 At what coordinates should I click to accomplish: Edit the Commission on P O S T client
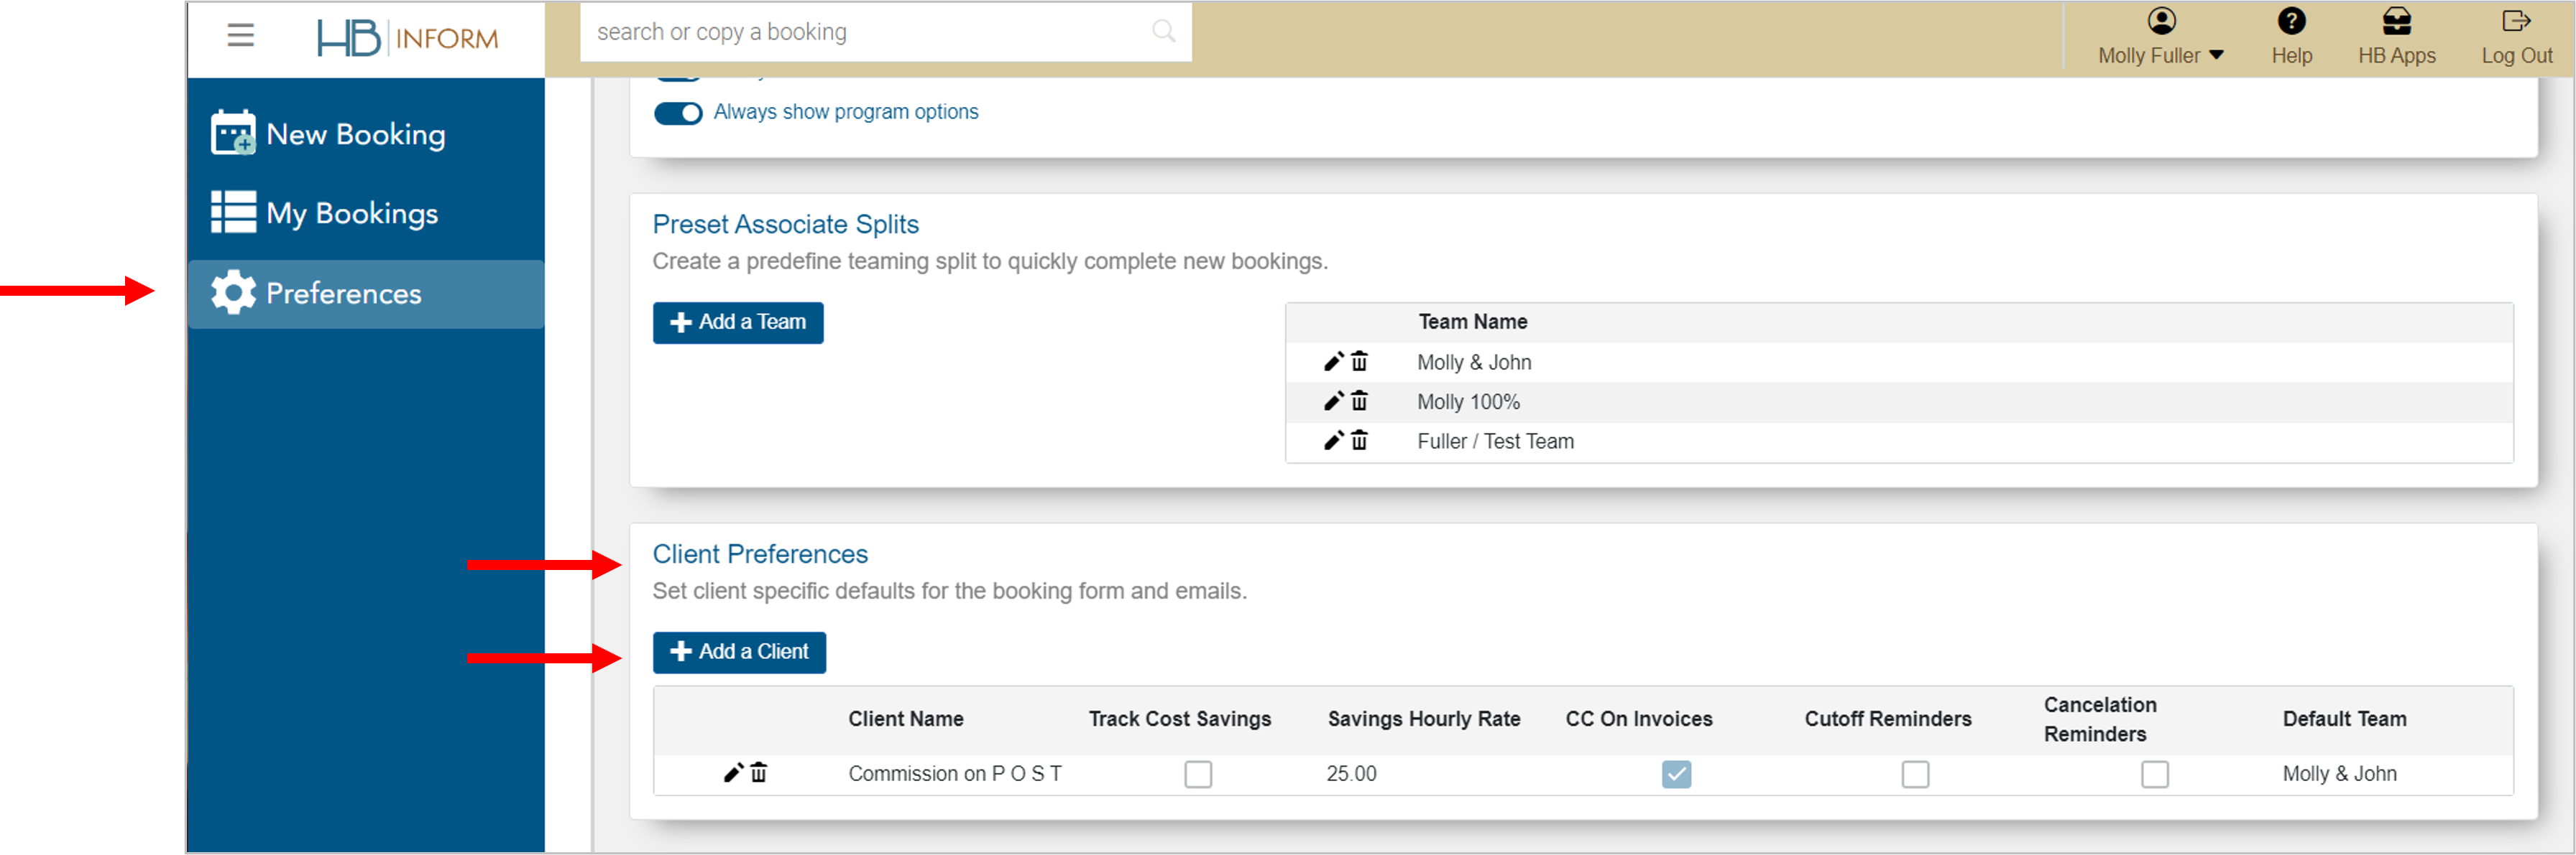733,773
